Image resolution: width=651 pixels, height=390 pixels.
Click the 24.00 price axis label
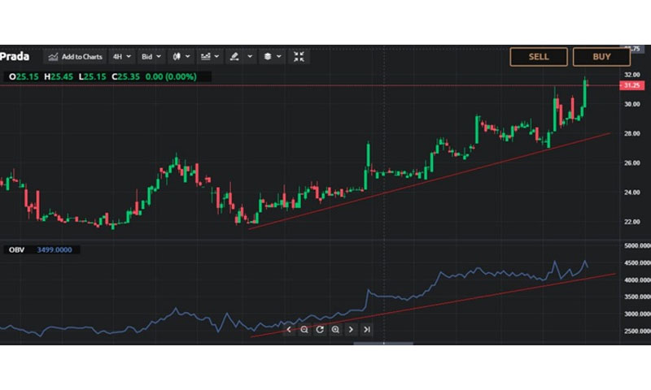point(632,193)
